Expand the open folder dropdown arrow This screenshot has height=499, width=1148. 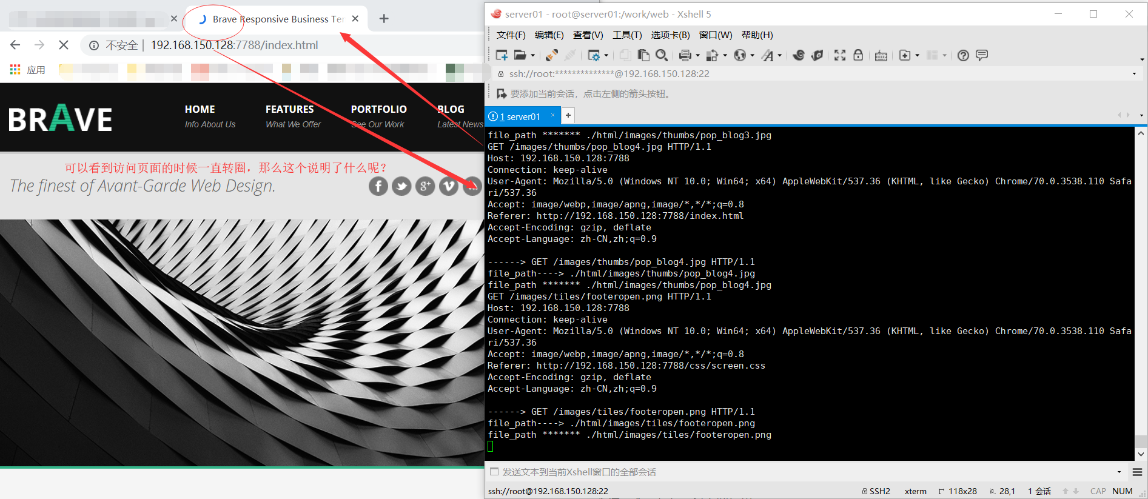[533, 56]
